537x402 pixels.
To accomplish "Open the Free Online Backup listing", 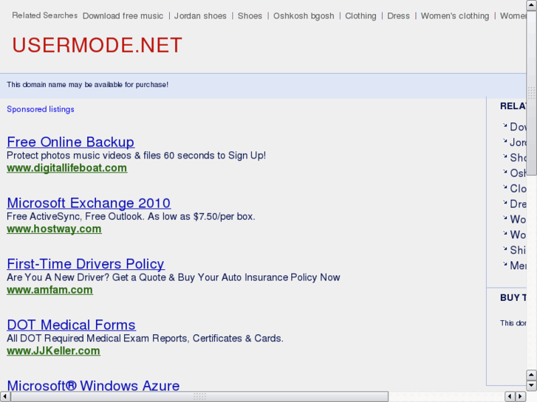I will [x=71, y=142].
